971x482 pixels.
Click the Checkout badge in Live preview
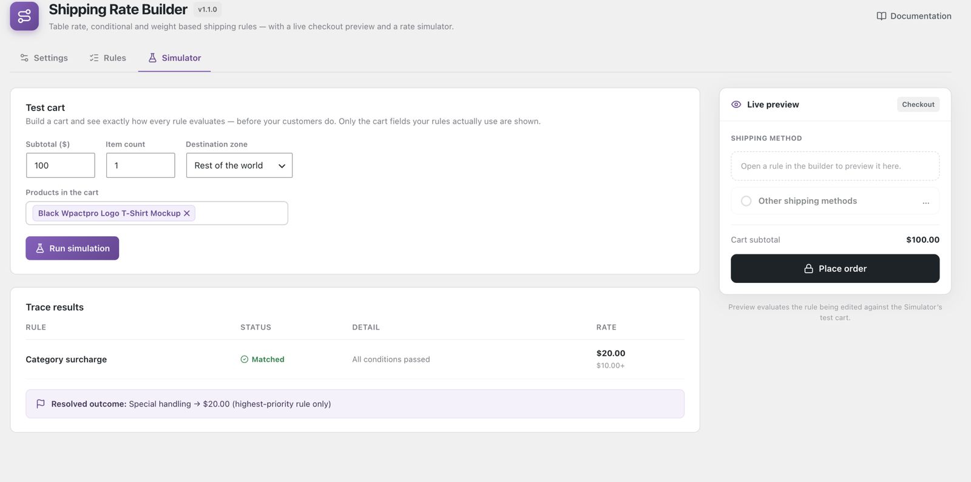coord(918,104)
